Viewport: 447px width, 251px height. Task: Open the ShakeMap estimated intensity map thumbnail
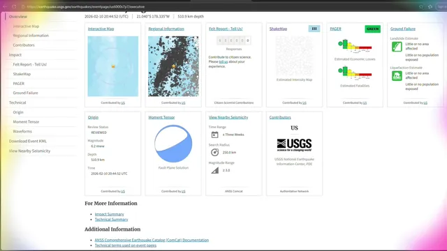pos(294,56)
